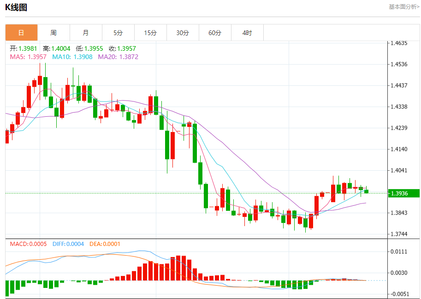This screenshot has height=299, width=421.
Task: Click the -0.0051 MACD axis label
Action: click(x=399, y=294)
